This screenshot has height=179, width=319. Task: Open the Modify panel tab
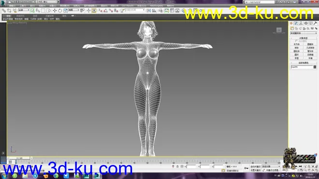[296, 23]
